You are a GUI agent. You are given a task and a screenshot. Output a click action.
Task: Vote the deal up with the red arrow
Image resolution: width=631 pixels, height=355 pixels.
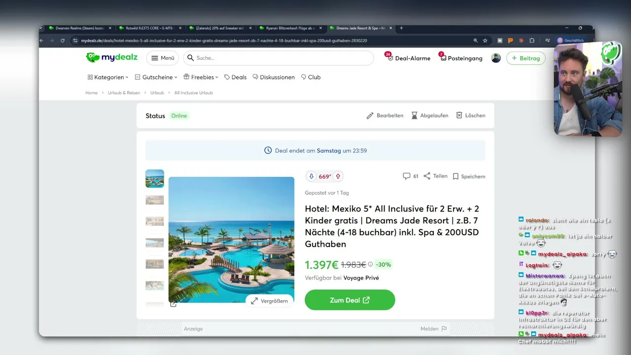(338, 177)
